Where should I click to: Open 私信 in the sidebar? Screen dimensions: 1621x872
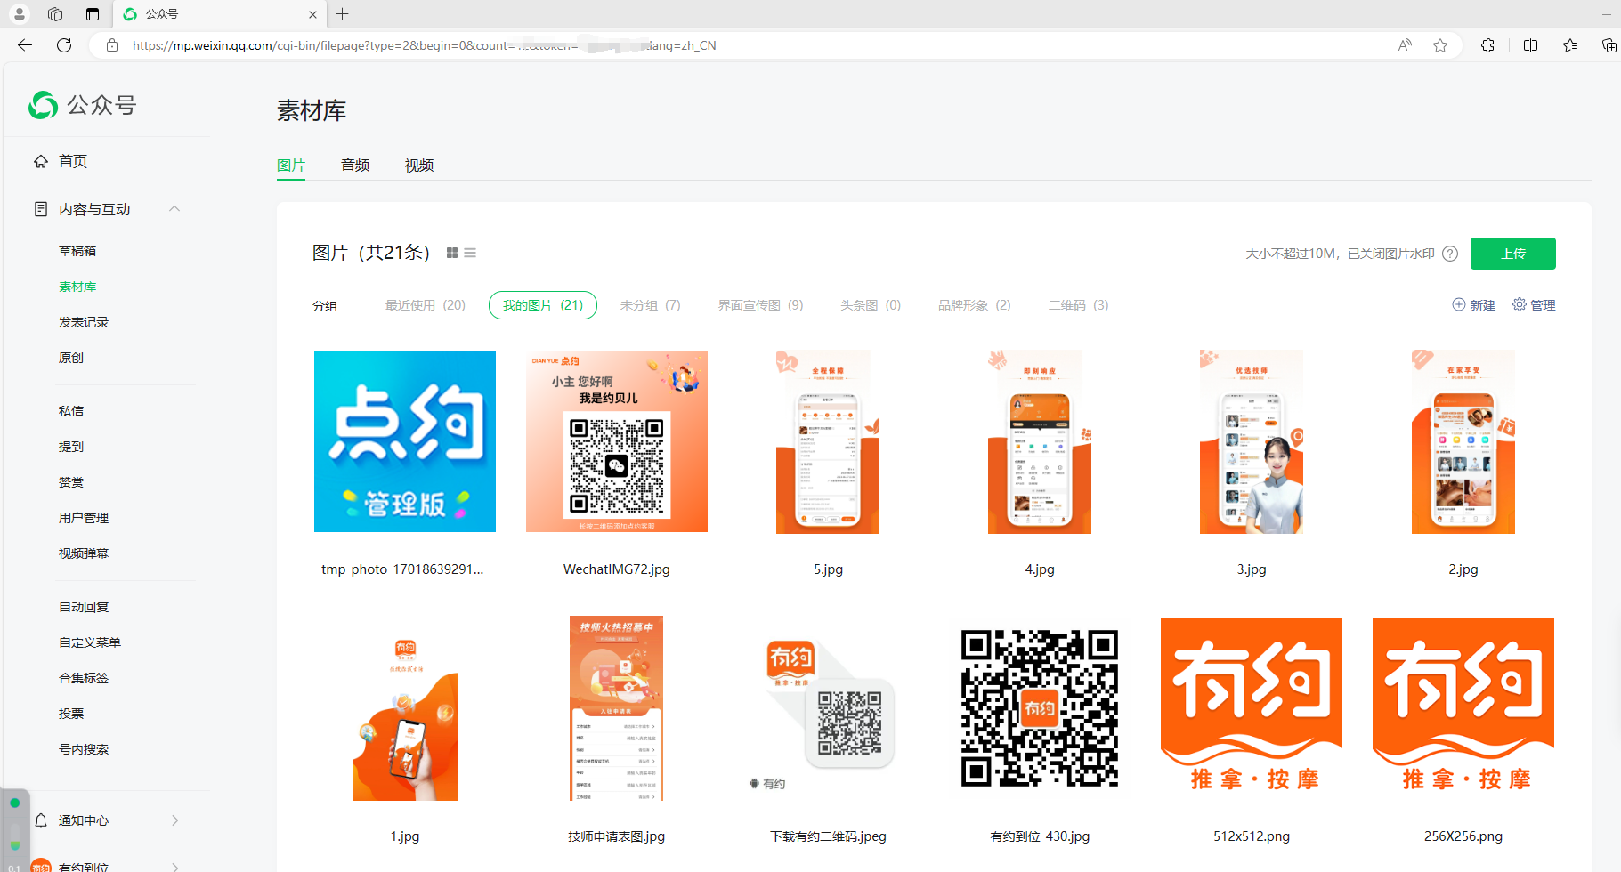coord(71,411)
